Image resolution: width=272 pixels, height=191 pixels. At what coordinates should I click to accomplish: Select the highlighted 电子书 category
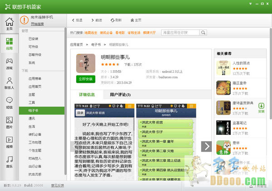pyautogui.click(x=42, y=110)
